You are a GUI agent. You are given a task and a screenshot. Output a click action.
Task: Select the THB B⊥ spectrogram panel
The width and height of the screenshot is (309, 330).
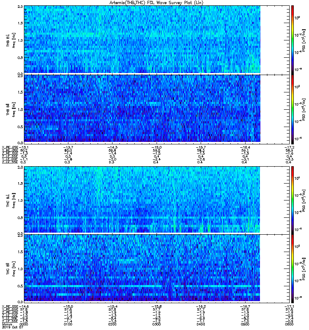[157, 39]
